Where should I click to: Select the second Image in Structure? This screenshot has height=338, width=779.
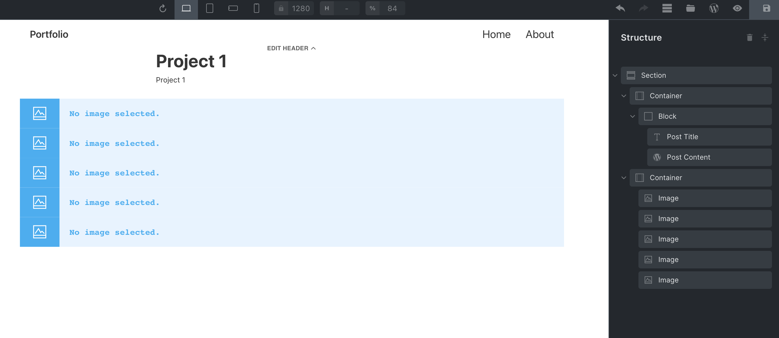point(705,219)
